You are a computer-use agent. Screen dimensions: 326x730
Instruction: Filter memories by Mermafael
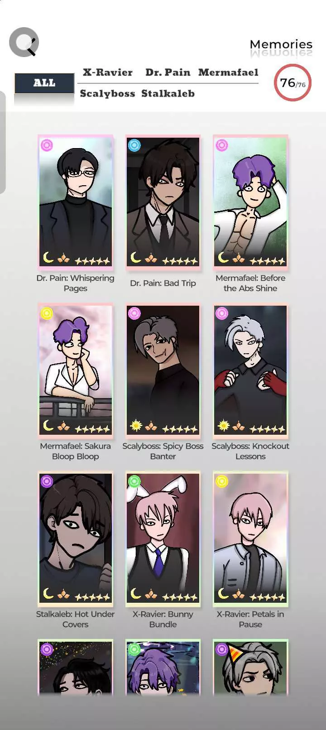pyautogui.click(x=228, y=72)
